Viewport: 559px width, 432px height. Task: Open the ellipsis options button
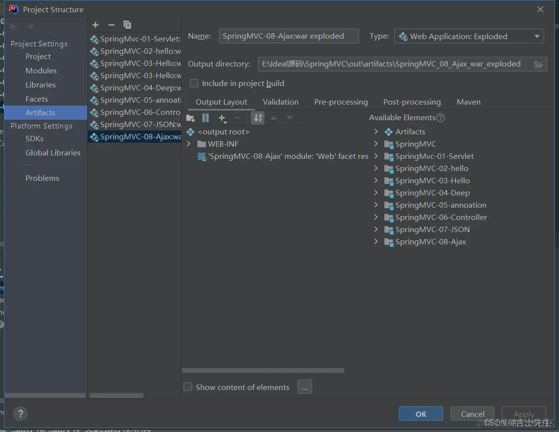pyautogui.click(x=305, y=387)
